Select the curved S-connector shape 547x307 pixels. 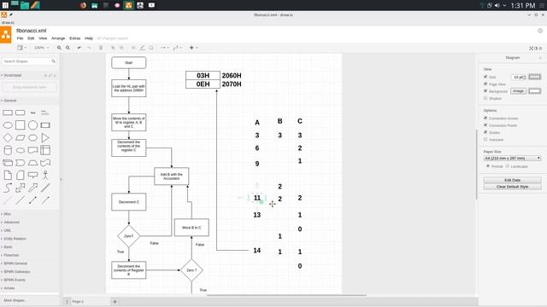pyautogui.click(x=8, y=188)
